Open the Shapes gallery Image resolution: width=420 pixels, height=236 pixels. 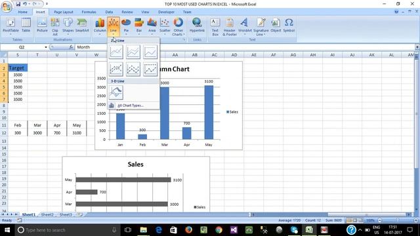(68, 26)
